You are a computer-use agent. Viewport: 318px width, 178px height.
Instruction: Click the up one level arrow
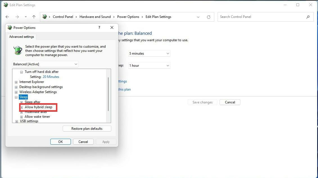coord(34,17)
